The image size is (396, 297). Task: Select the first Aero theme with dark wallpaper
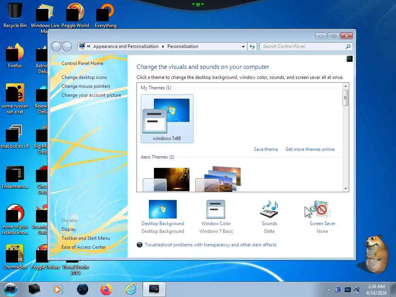click(x=166, y=179)
